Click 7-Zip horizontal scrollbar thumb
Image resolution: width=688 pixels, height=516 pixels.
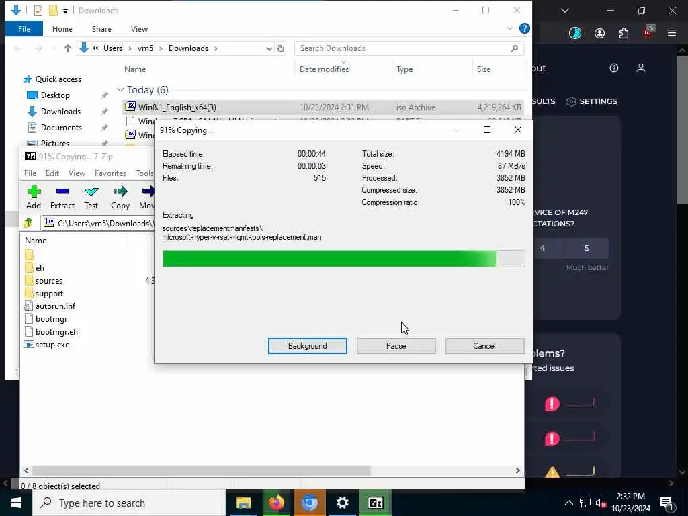[202, 470]
